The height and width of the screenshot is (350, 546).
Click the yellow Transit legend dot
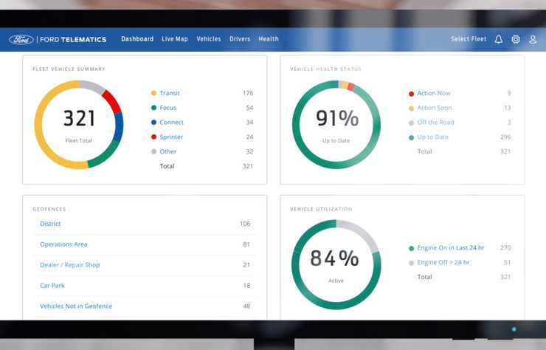[x=153, y=93]
